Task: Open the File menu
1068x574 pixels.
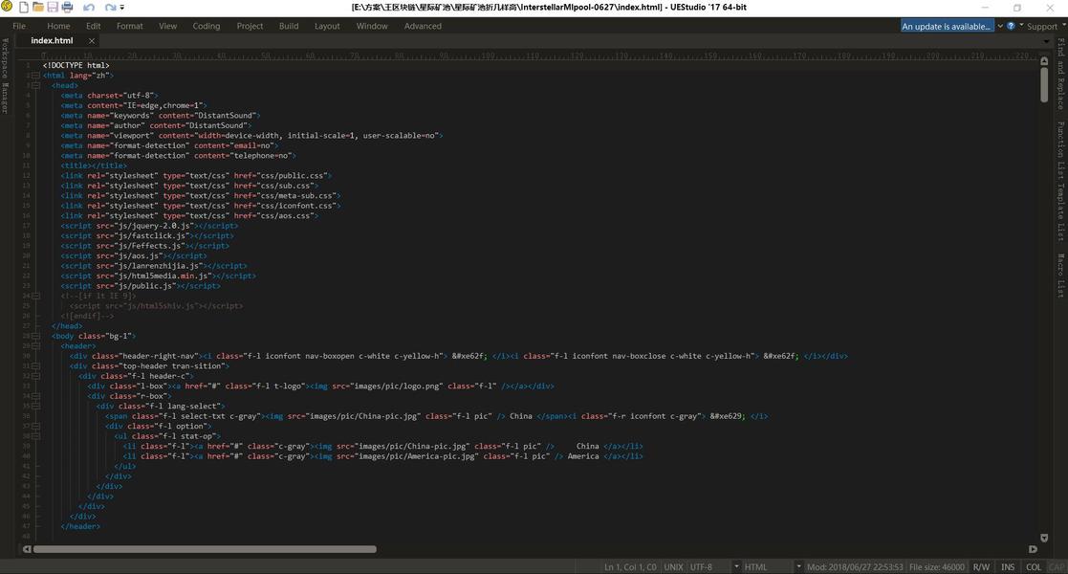Action: 19,26
